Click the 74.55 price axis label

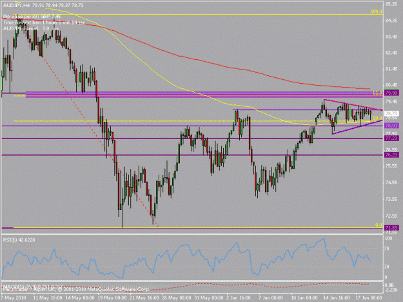tap(391, 183)
